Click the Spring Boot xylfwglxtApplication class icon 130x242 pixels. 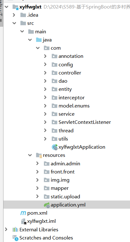tap(55, 147)
